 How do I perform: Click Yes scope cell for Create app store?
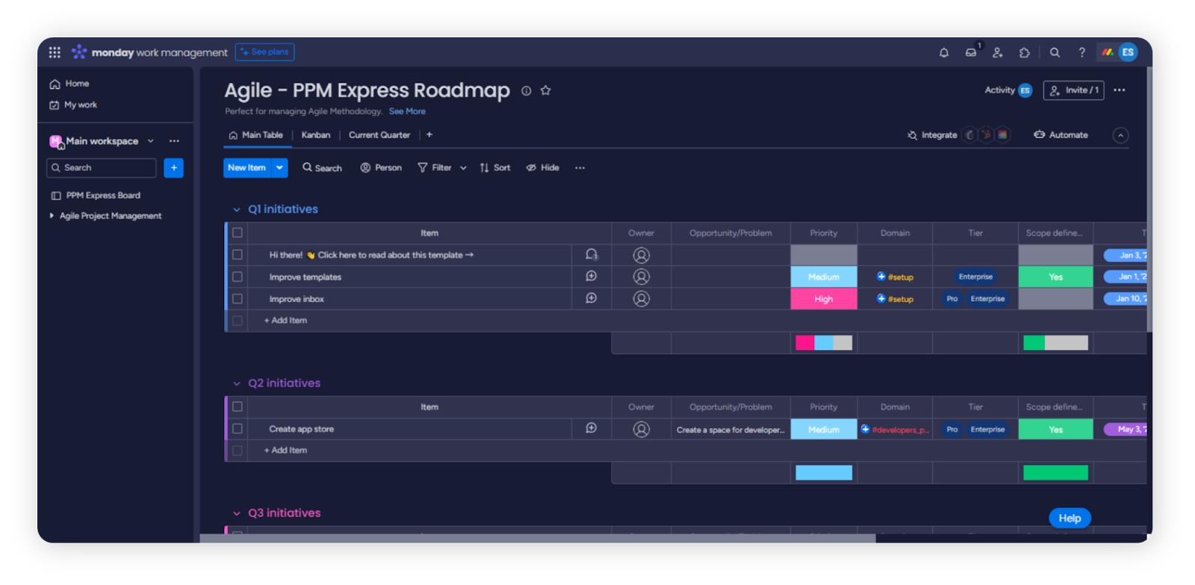click(x=1055, y=429)
